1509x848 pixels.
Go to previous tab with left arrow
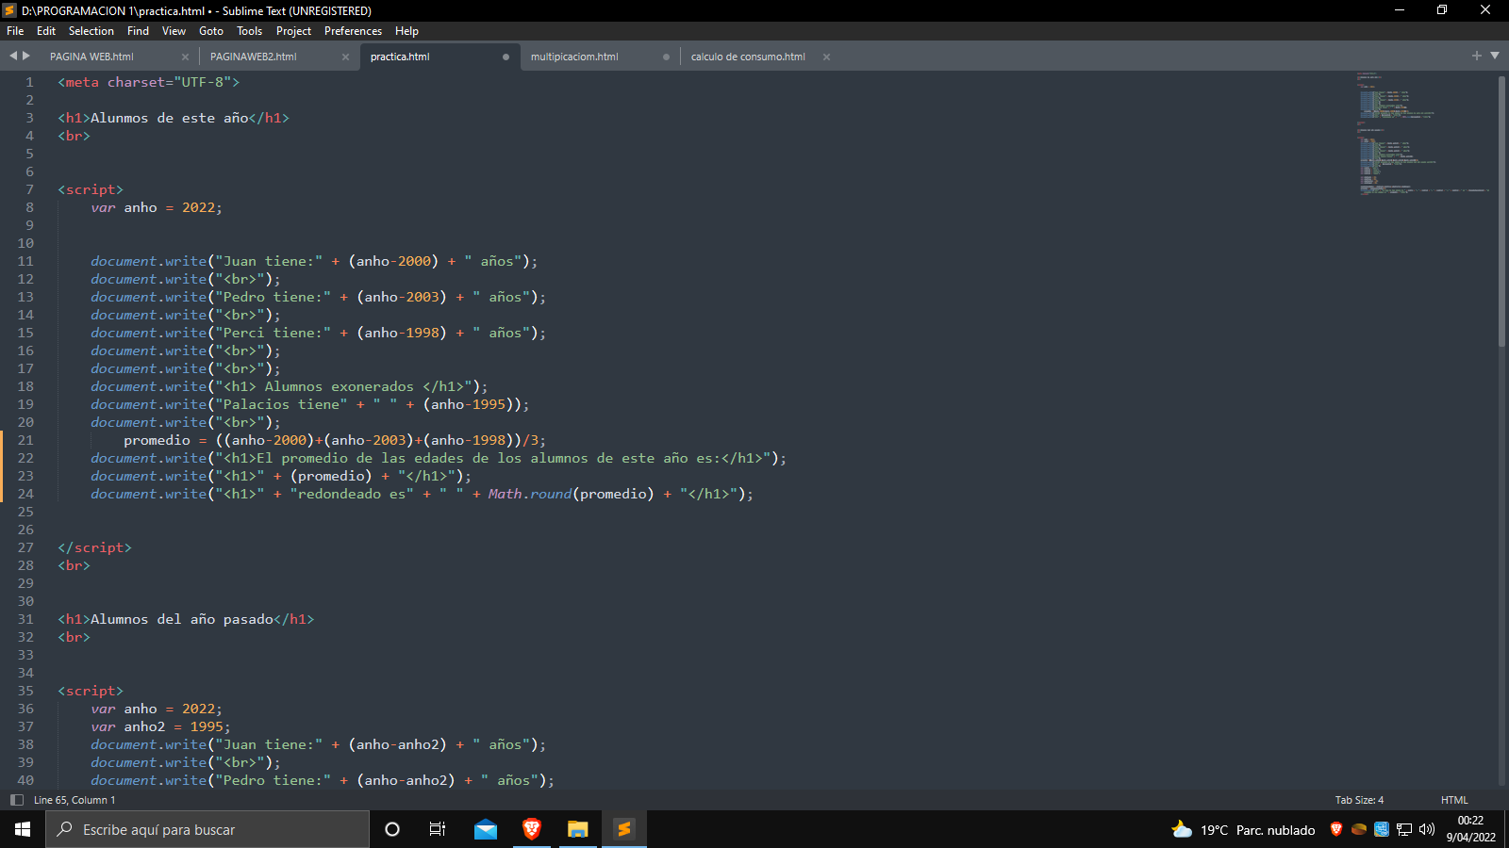(x=13, y=56)
